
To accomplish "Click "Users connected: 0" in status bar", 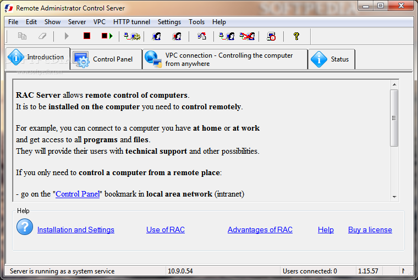I will [310, 271].
